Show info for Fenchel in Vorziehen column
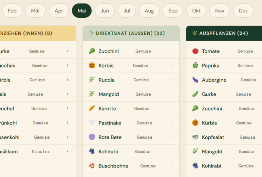This screenshot has height=177, width=262. coord(67,108)
